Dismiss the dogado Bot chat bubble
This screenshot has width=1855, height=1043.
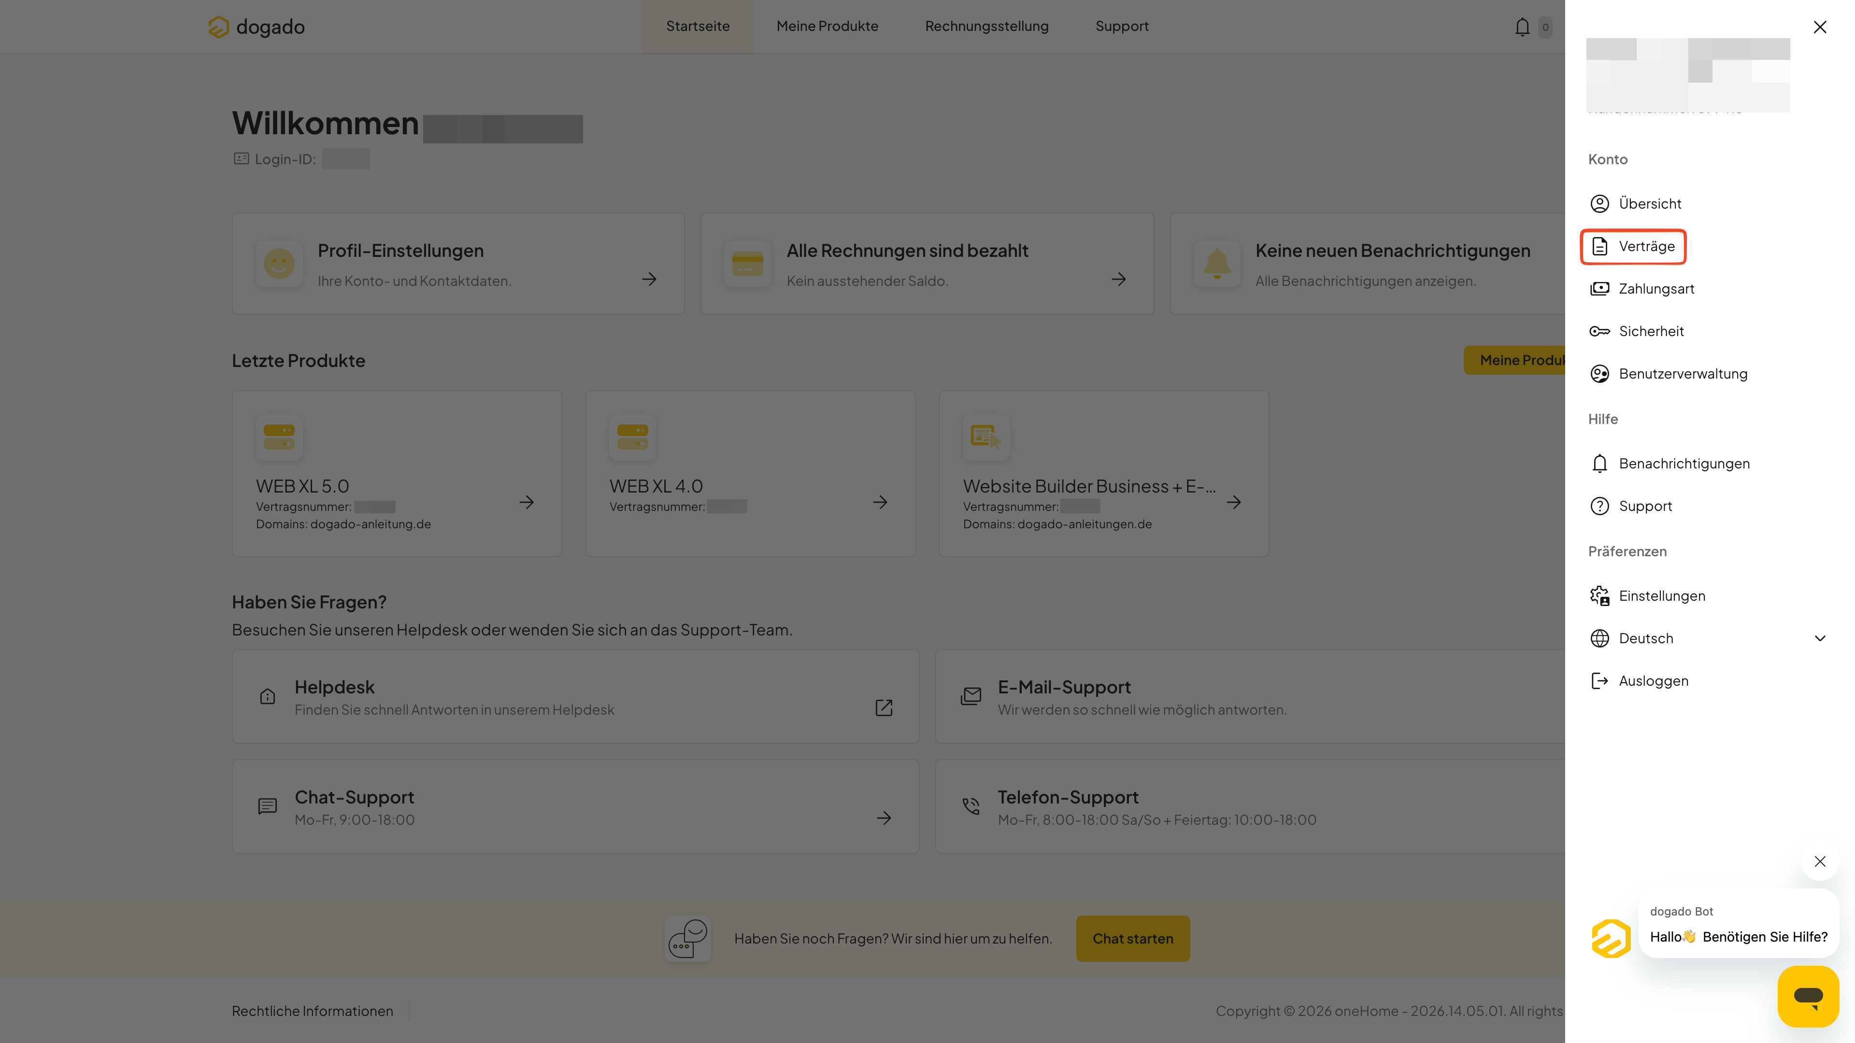tap(1820, 861)
